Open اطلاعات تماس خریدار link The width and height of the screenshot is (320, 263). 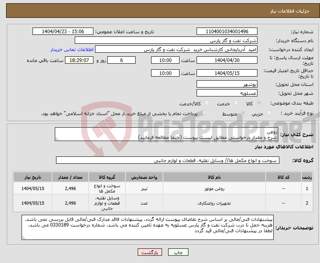pos(72,49)
